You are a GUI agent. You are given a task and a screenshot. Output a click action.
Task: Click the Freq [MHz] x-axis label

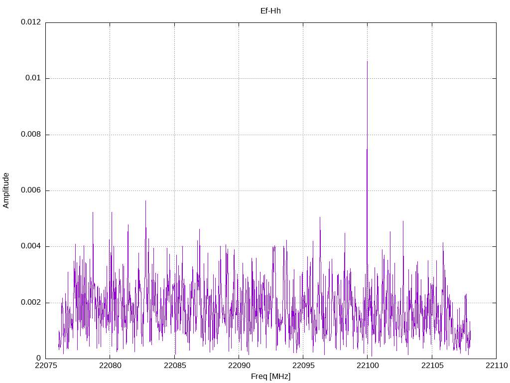pos(270,377)
